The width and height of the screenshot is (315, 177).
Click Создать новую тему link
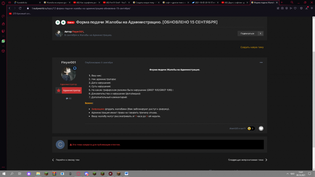(252, 47)
